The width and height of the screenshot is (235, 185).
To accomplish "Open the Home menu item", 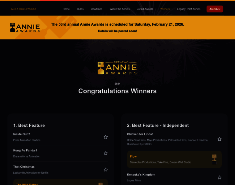I will point(66,9).
